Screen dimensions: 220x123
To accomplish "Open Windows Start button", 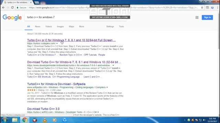I will [x=4, y=120].
